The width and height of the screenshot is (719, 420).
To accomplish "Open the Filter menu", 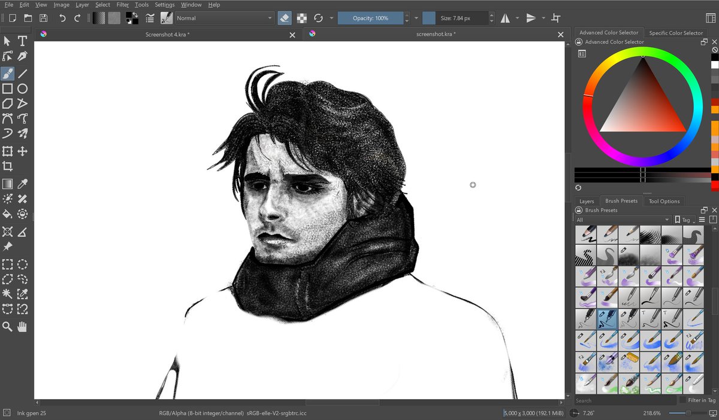I will point(123,4).
